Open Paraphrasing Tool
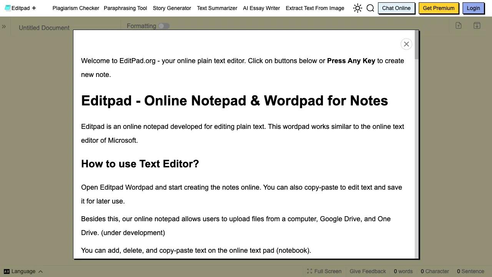This screenshot has width=492, height=277. 125,8
